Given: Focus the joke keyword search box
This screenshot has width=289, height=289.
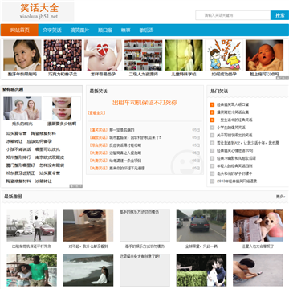Looking at the screenshot, I should point(233,15).
